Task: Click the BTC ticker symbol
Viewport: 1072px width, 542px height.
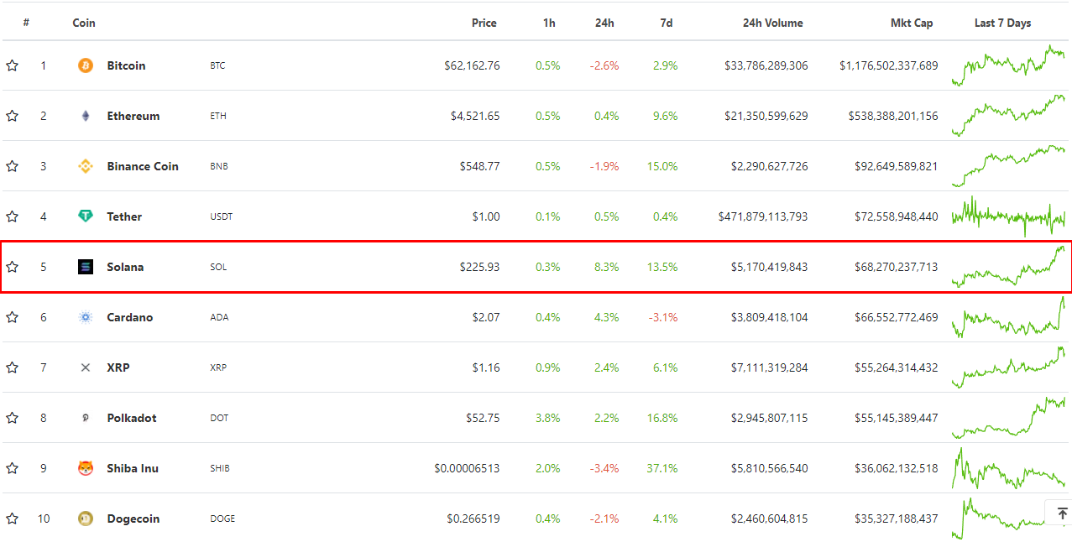Action: pos(217,65)
